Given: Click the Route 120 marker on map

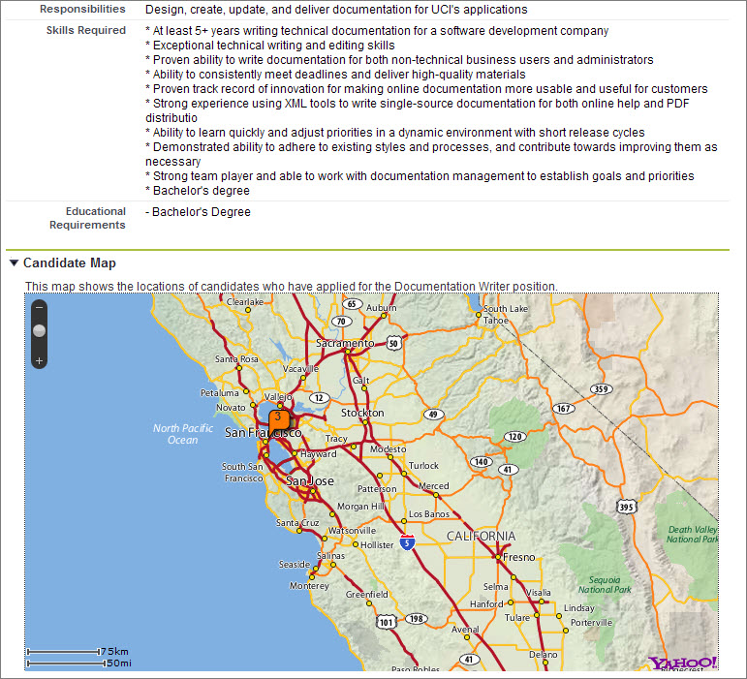Looking at the screenshot, I should [515, 437].
